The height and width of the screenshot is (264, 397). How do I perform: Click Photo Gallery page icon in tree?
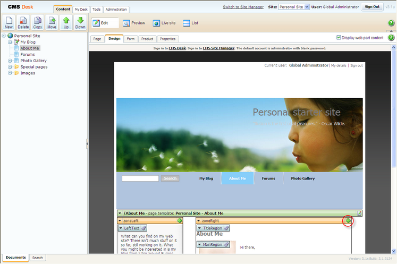16,61
